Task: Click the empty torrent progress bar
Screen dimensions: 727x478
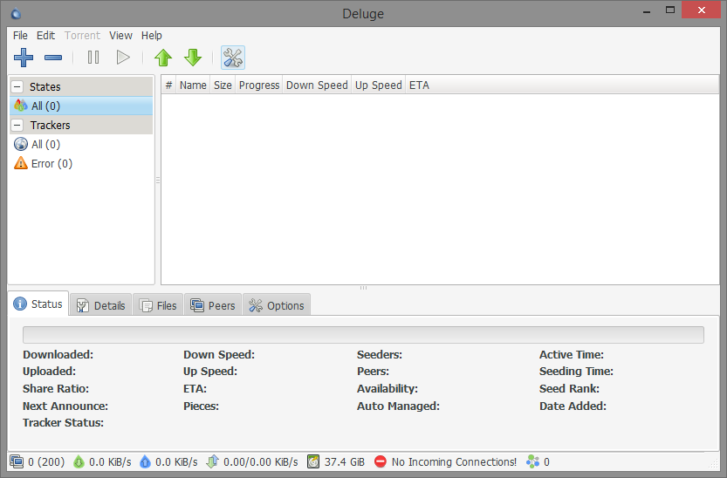Action: point(363,335)
